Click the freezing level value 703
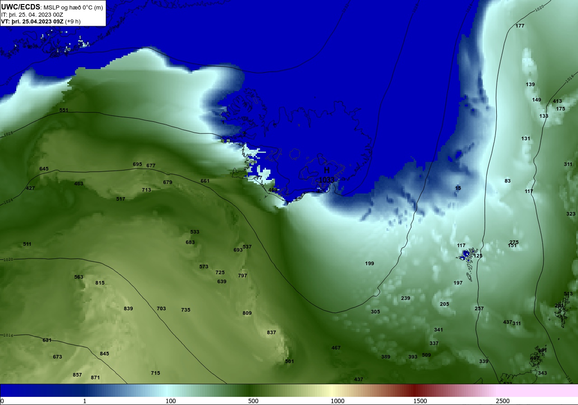 click(161, 308)
